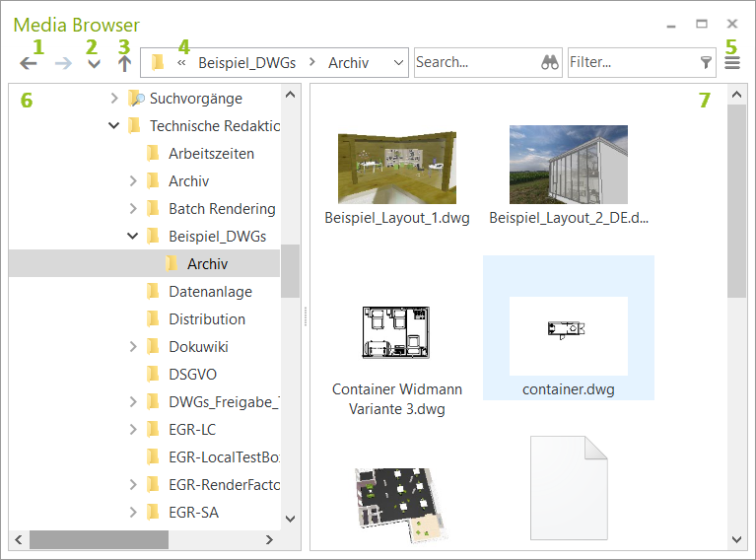Viewport: 756px width, 560px height.
Task: Start search with binoculars icon
Action: pyautogui.click(x=550, y=62)
